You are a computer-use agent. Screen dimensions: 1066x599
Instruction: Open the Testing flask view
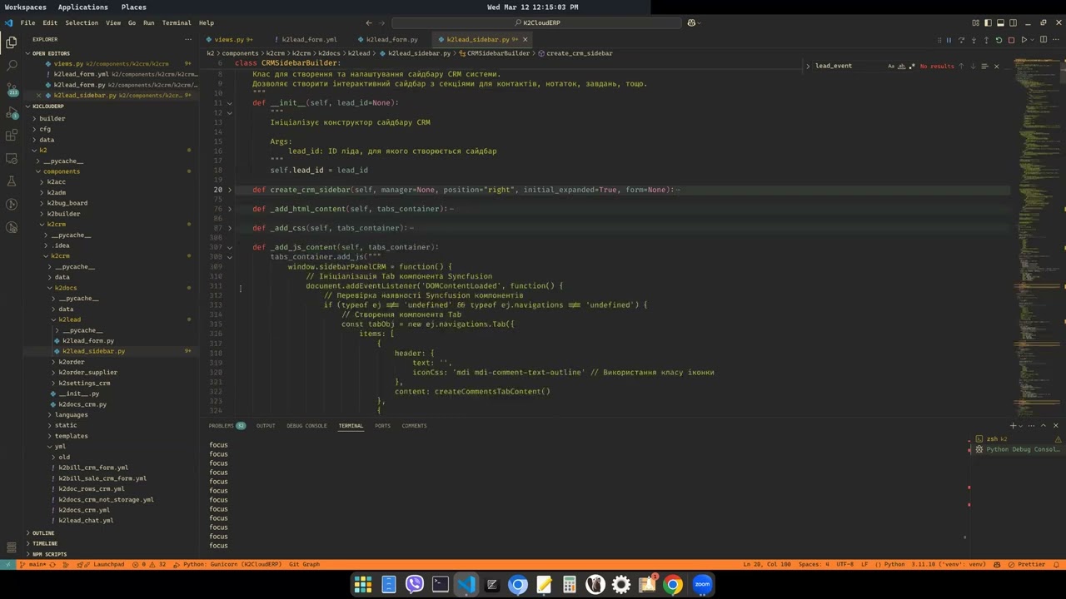click(x=12, y=181)
